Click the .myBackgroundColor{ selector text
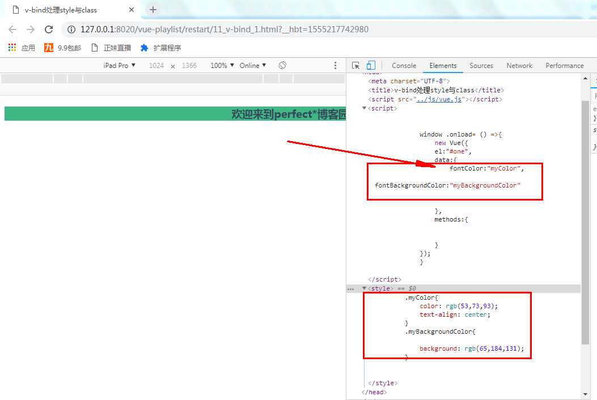The height and width of the screenshot is (400, 597). (440, 331)
